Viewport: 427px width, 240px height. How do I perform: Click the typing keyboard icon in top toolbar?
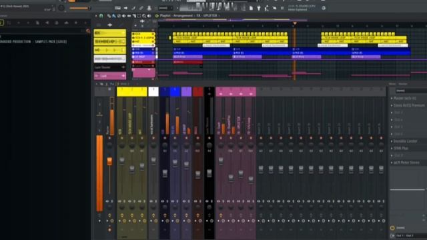pyautogui.click(x=117, y=8)
